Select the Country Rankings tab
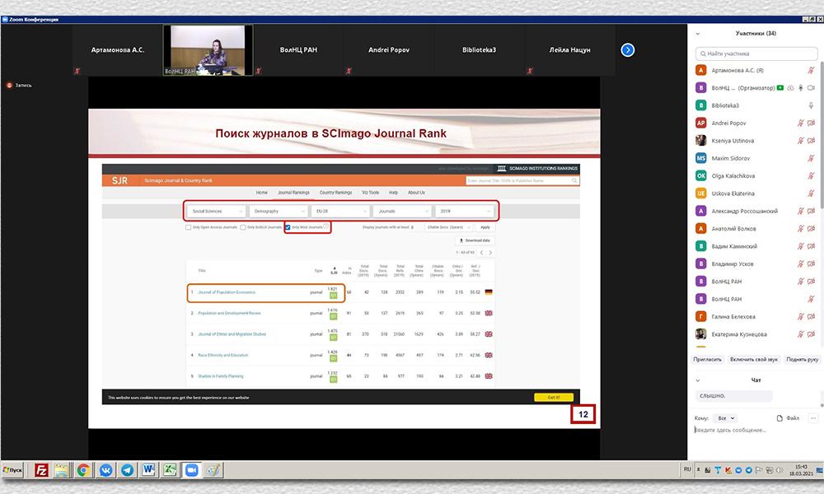The width and height of the screenshot is (824, 494). tap(336, 193)
